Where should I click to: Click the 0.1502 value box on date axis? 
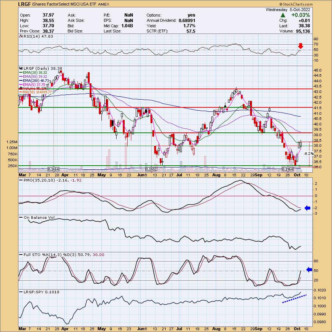click(x=151, y=169)
